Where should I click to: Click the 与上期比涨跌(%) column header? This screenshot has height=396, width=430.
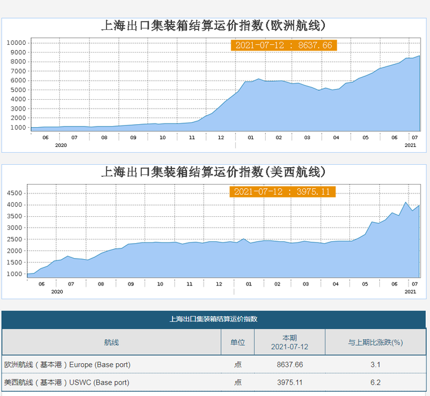coord(376,342)
